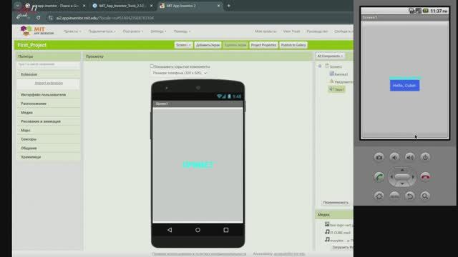
Task: Click home circle on designer phone preview
Action: click(198, 230)
